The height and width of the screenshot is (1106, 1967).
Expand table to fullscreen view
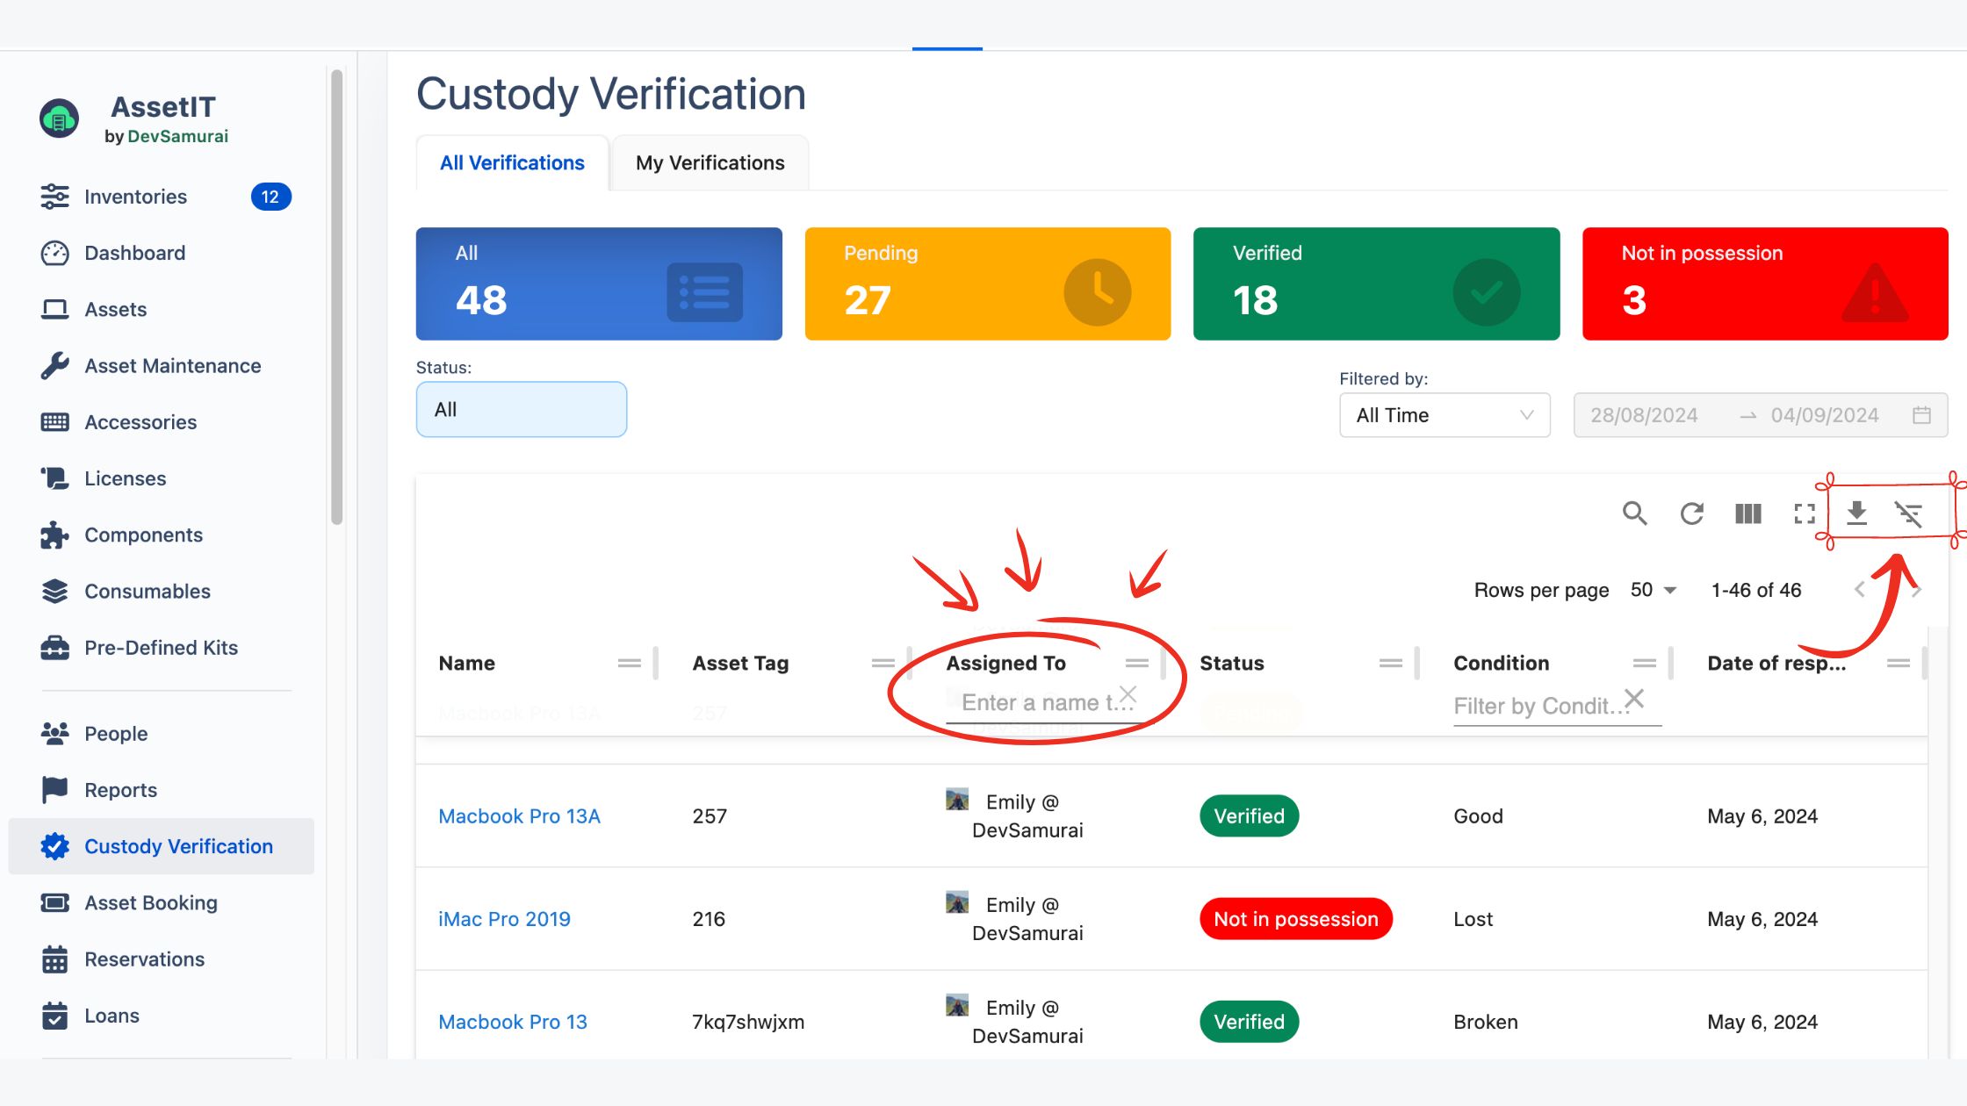[1805, 513]
